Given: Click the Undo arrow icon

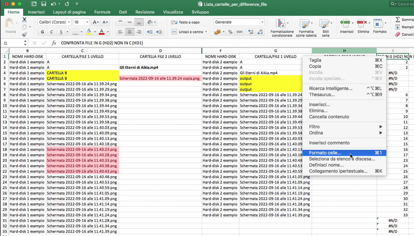Looking at the screenshot, I should [x=53, y=4].
